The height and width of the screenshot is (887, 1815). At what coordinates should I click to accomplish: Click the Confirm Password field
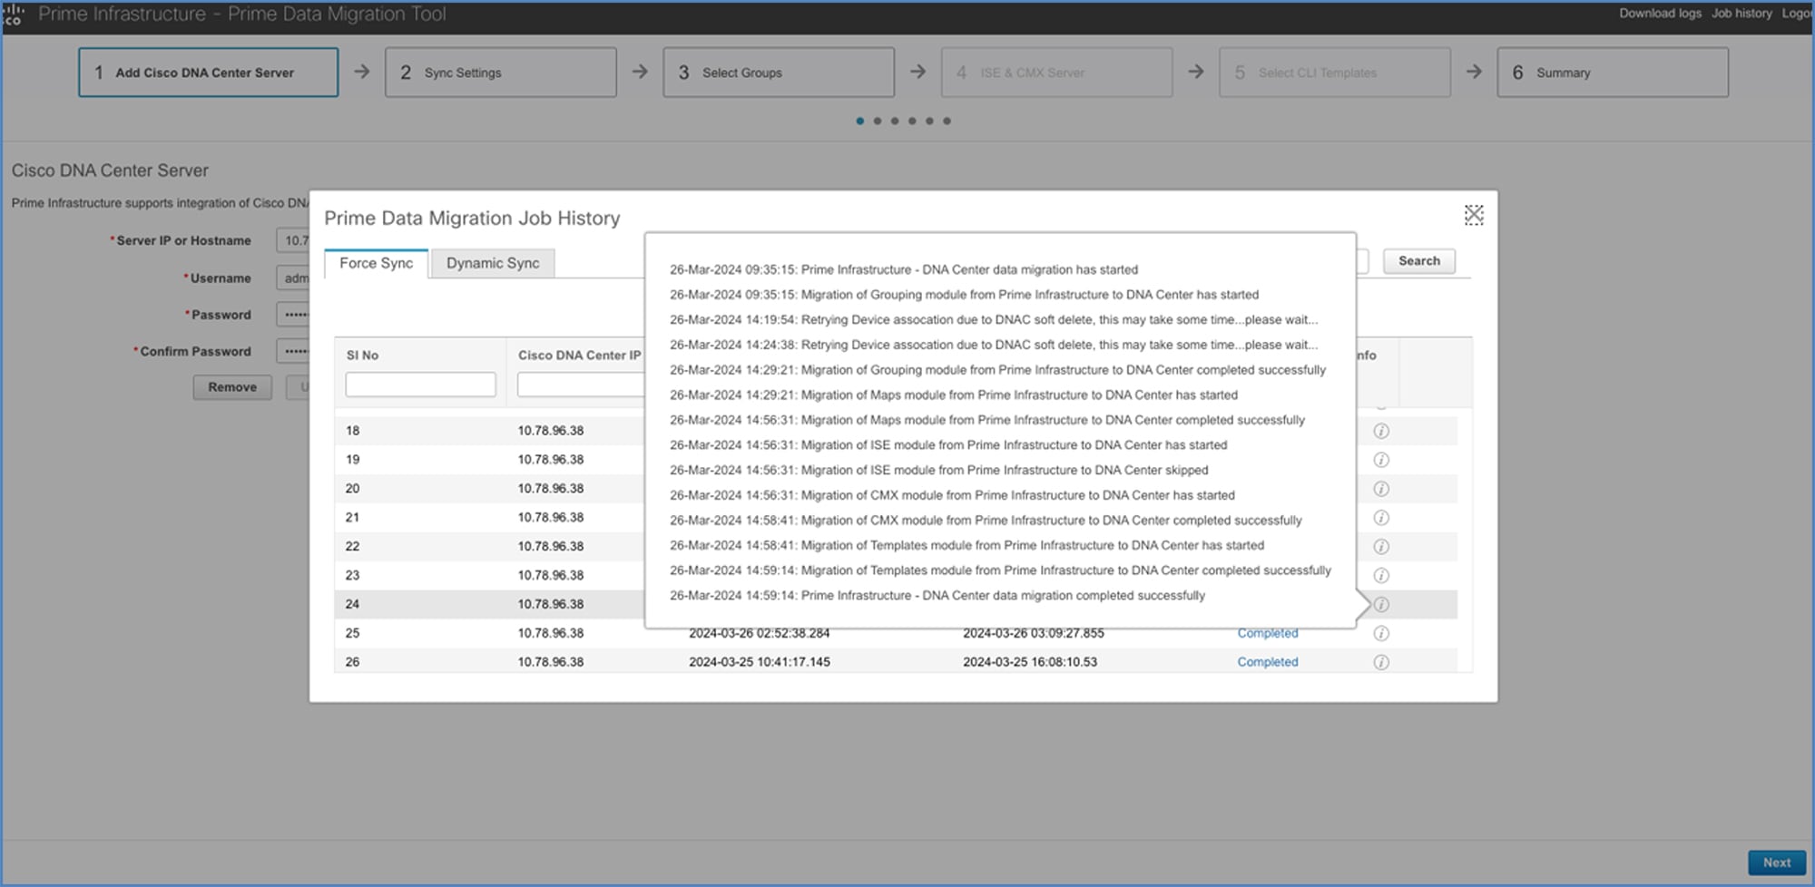(293, 351)
